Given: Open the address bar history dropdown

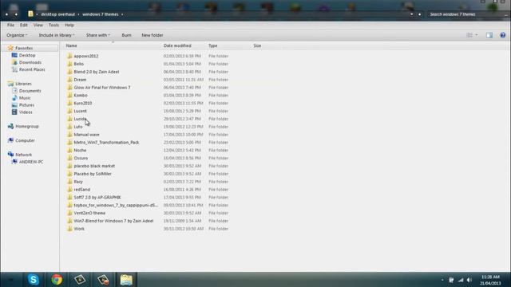Looking at the screenshot, I should point(412,14).
